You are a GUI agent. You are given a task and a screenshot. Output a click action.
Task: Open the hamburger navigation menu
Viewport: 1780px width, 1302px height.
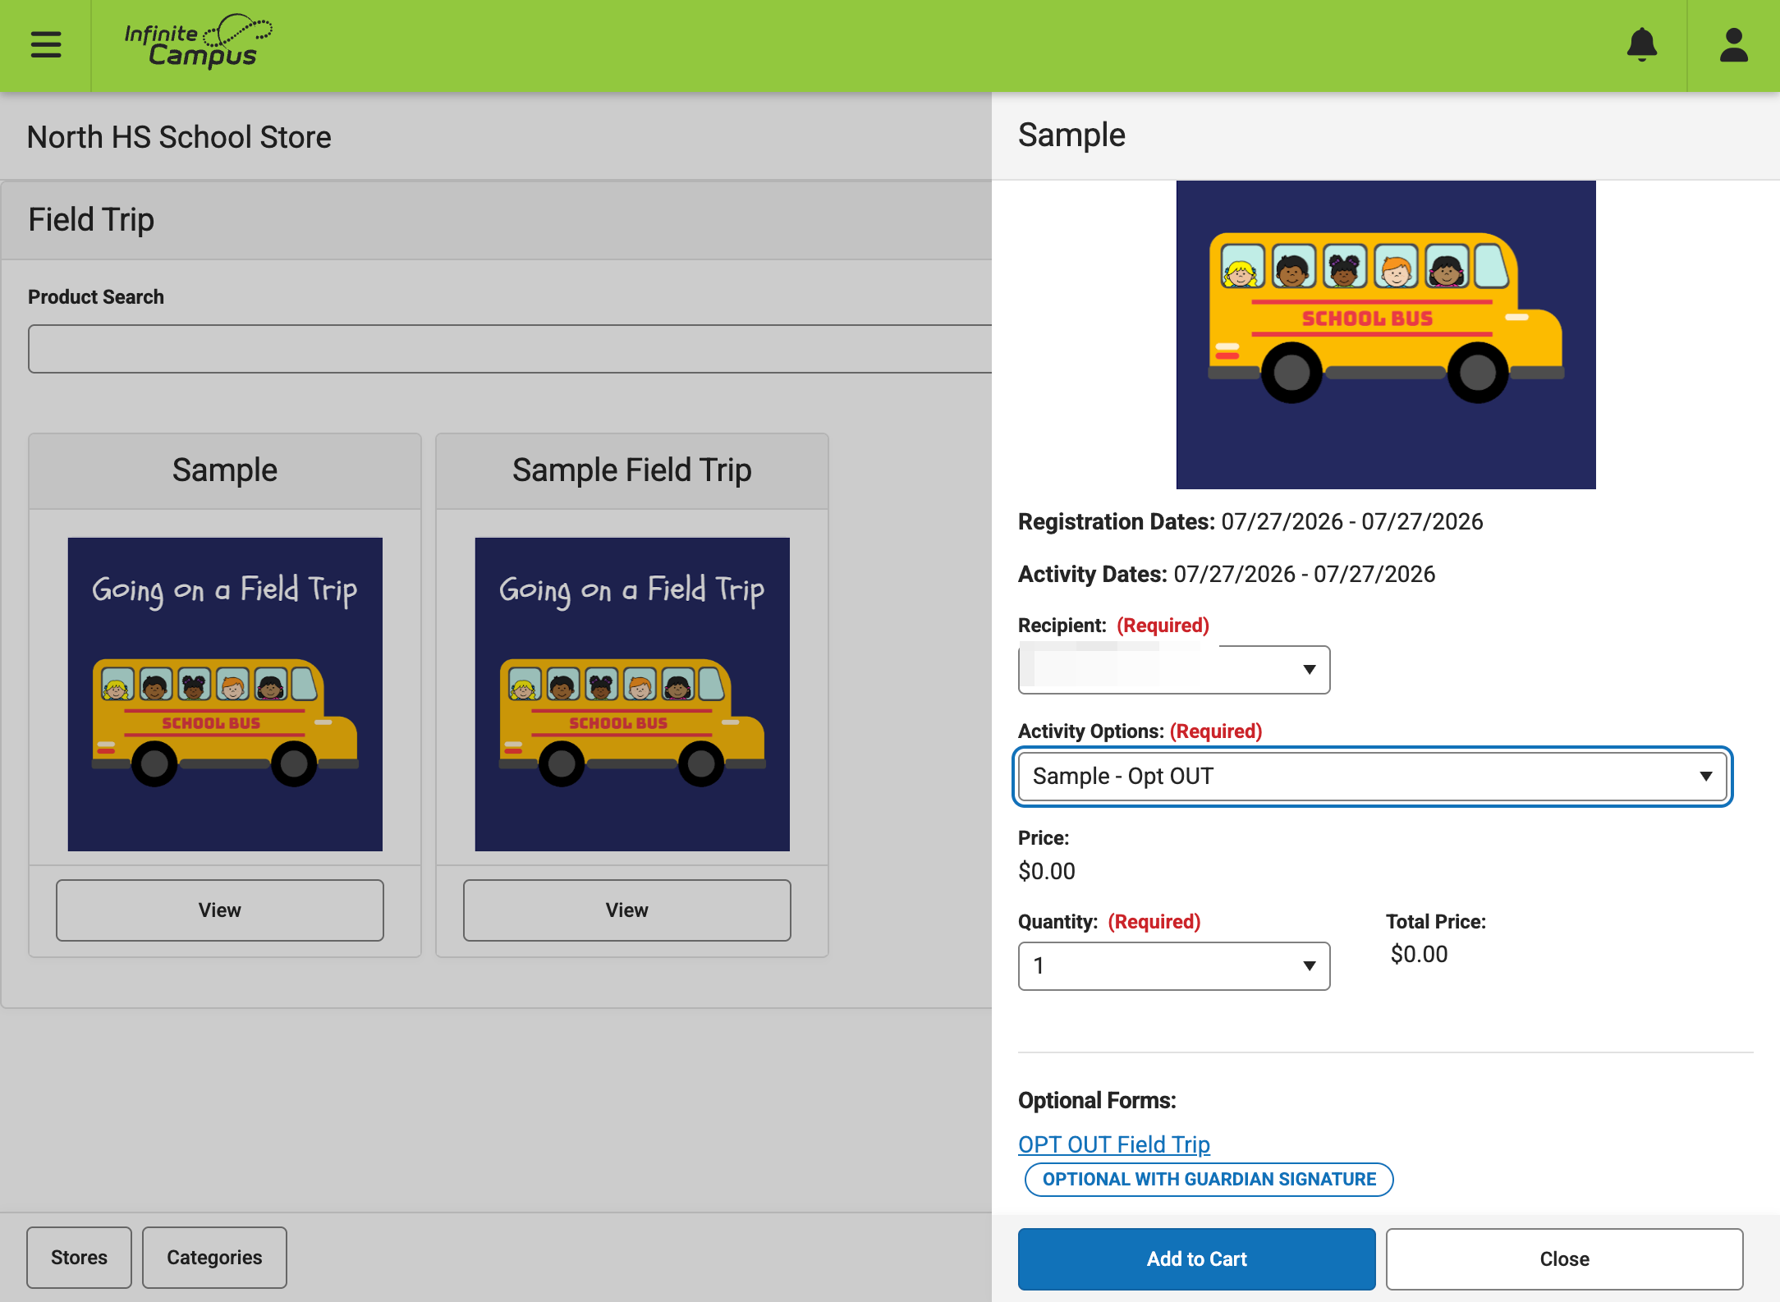(46, 44)
